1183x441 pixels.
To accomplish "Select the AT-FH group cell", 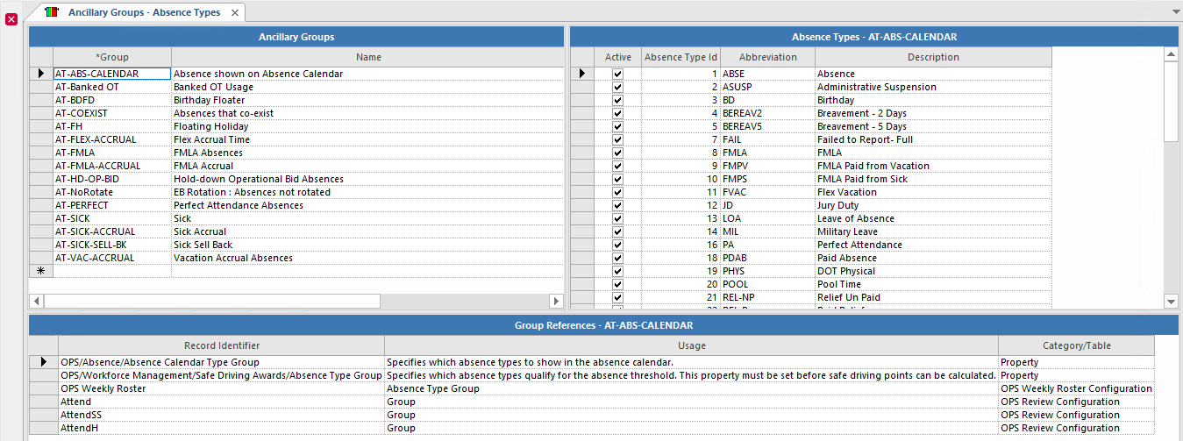I will pos(112,126).
